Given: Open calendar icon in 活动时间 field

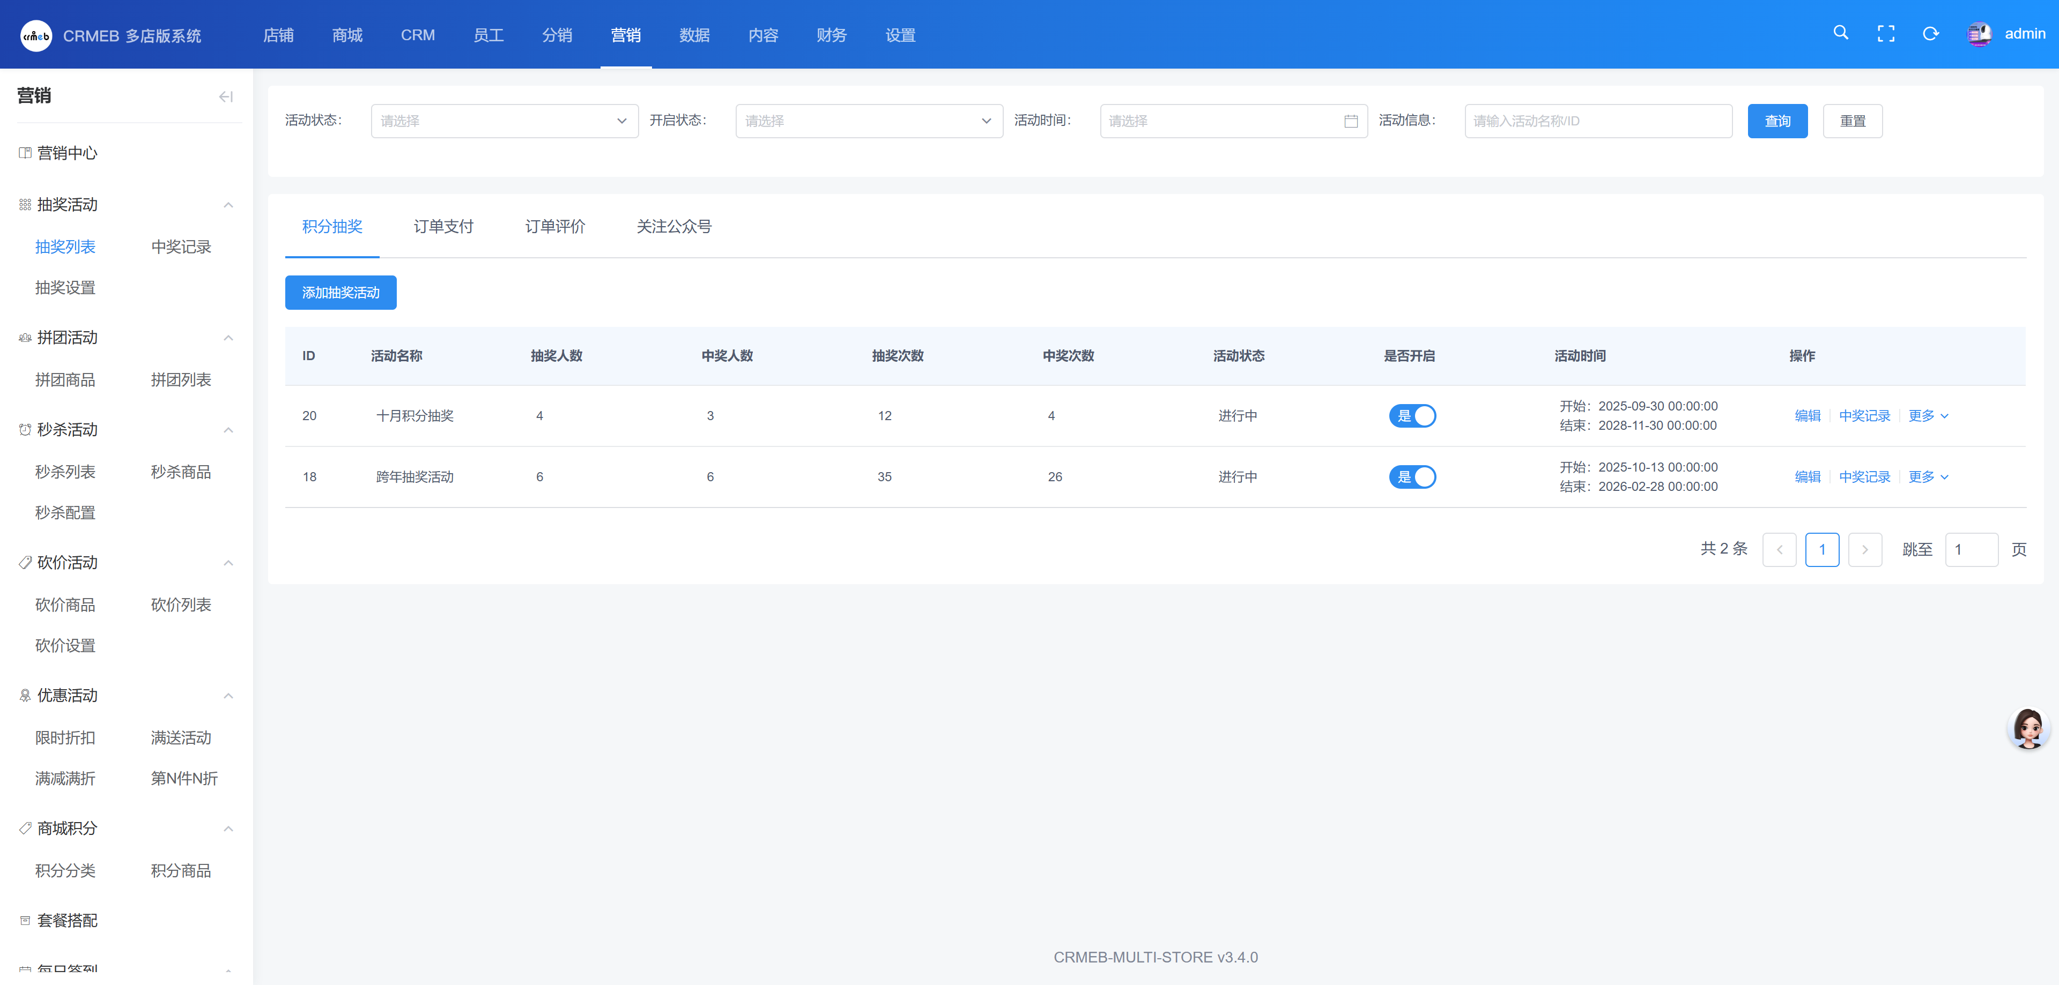Looking at the screenshot, I should (1351, 122).
